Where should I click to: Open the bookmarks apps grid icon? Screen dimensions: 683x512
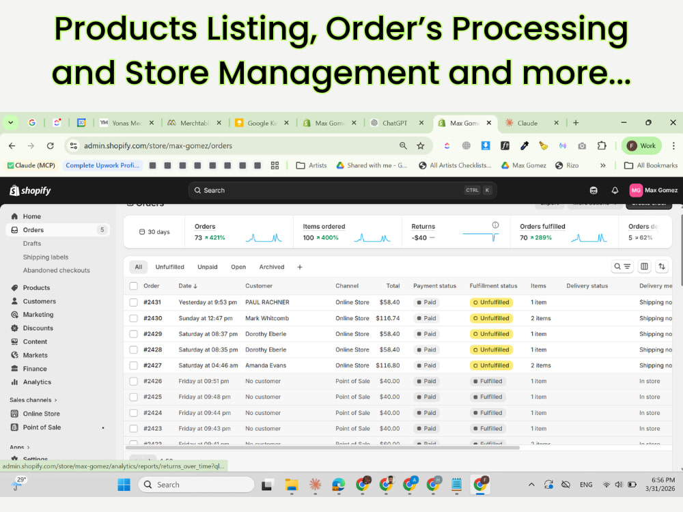pos(275,165)
